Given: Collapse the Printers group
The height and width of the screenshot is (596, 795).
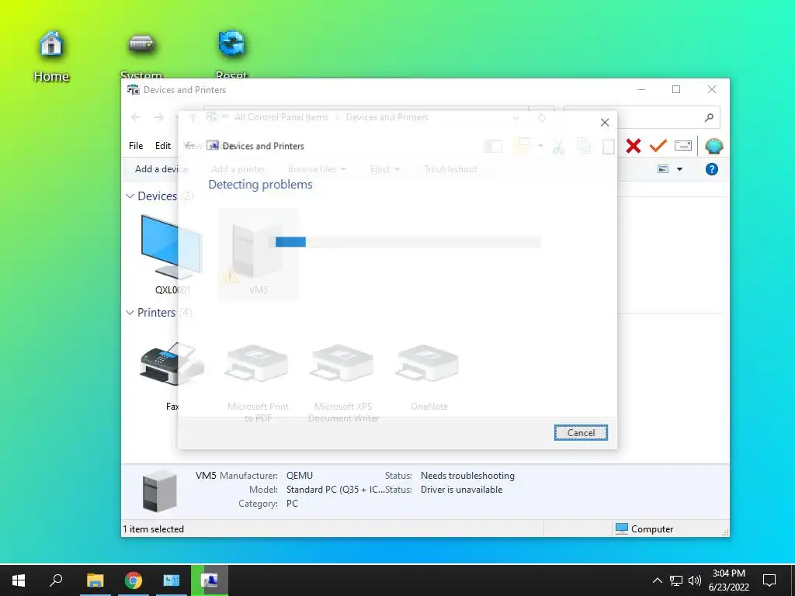Looking at the screenshot, I should 130,313.
